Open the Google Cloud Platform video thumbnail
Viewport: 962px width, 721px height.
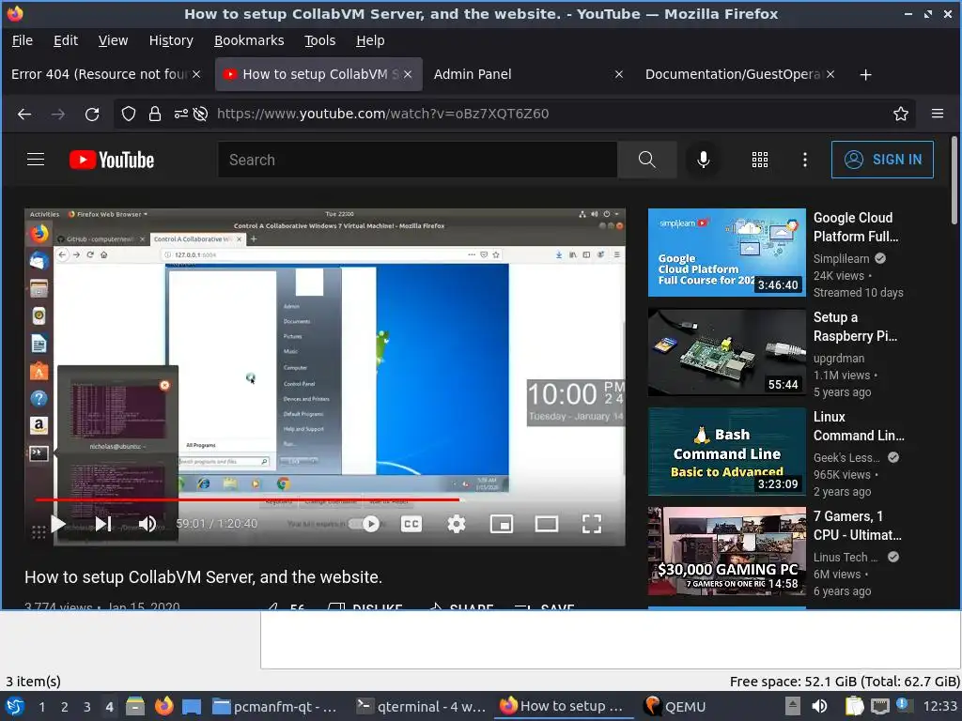coord(726,253)
